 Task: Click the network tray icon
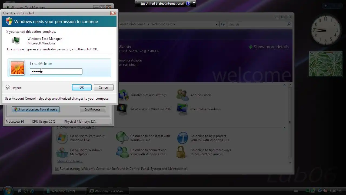320,191
